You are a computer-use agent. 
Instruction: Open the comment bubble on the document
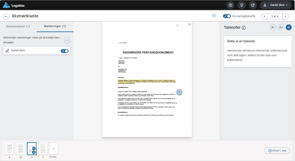point(179,92)
